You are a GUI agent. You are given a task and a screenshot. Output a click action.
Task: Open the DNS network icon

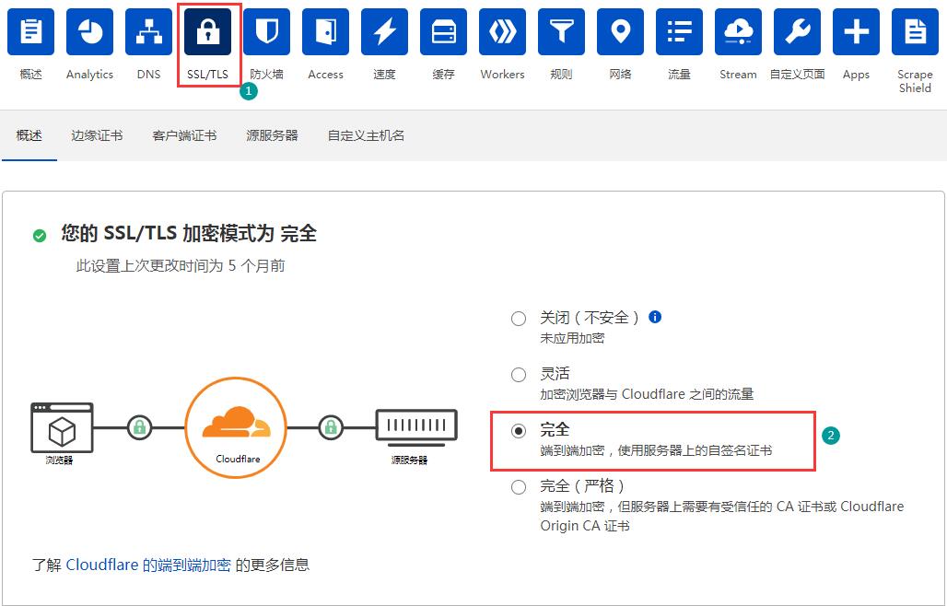coord(148,31)
